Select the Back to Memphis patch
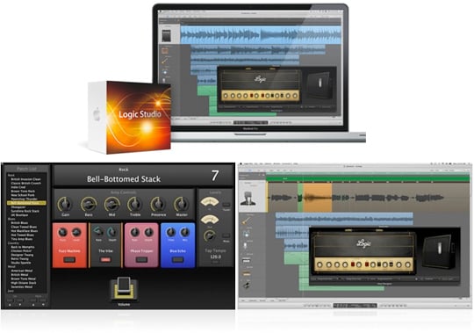The width and height of the screenshot is (474, 333). click(x=23, y=247)
